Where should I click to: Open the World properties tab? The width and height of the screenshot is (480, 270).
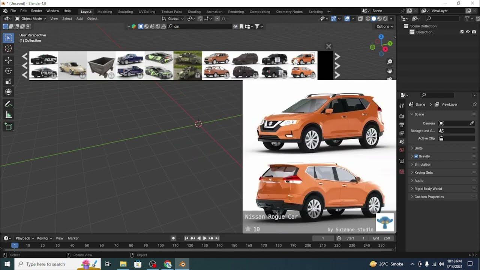(x=402, y=150)
